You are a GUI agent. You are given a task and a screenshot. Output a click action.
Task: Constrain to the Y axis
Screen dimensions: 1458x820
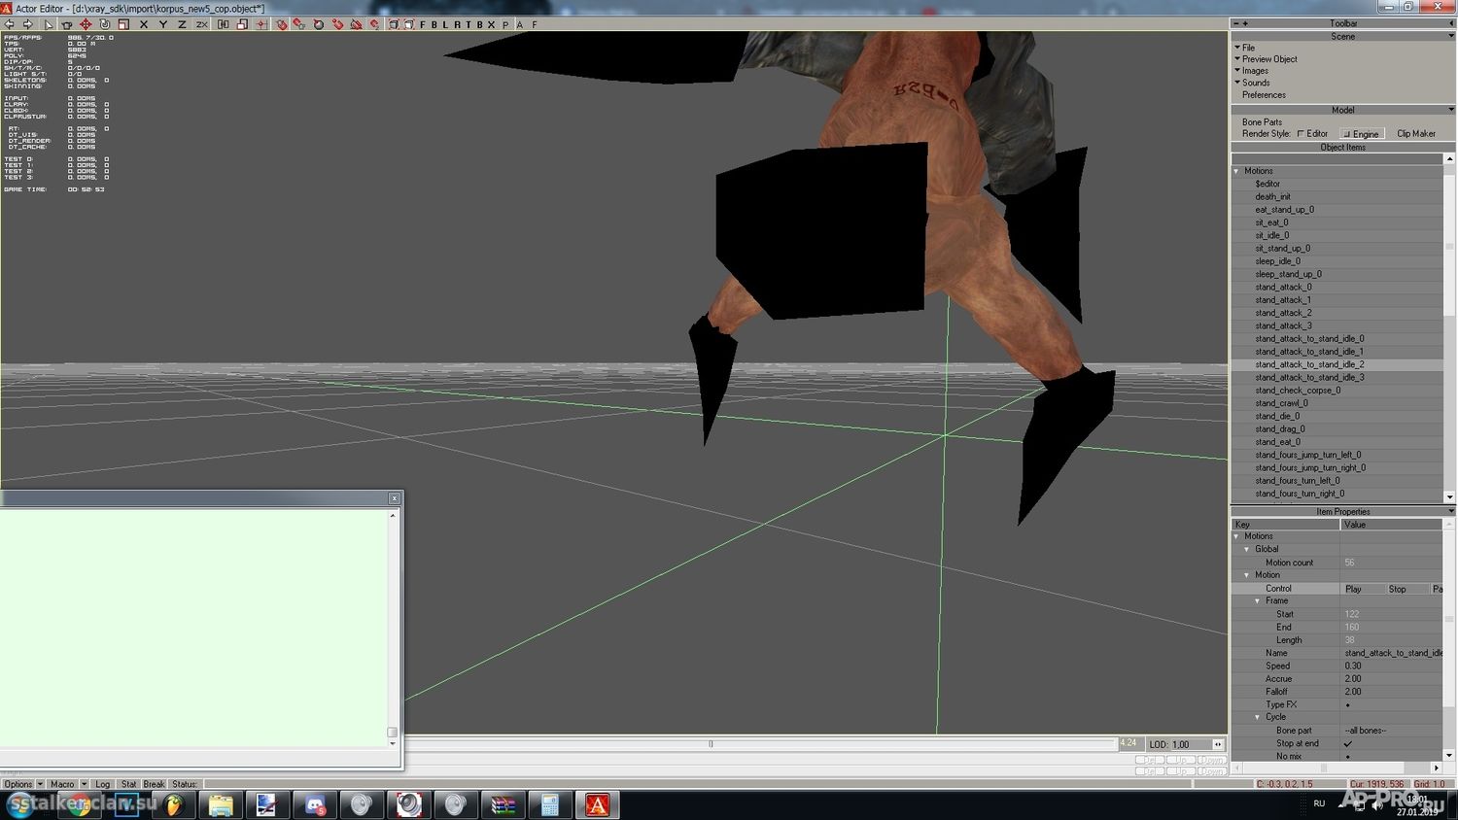click(x=162, y=24)
